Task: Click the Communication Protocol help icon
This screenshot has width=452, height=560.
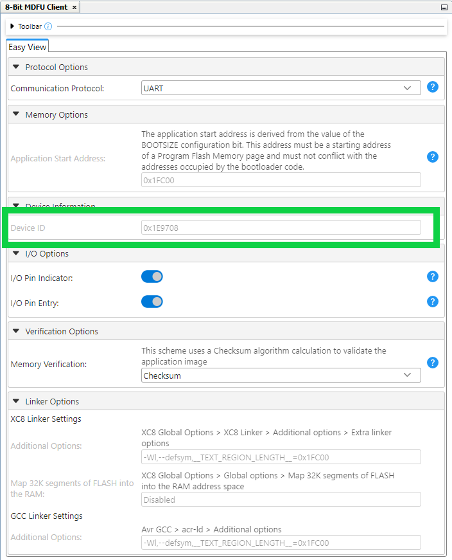Action: pyautogui.click(x=433, y=87)
